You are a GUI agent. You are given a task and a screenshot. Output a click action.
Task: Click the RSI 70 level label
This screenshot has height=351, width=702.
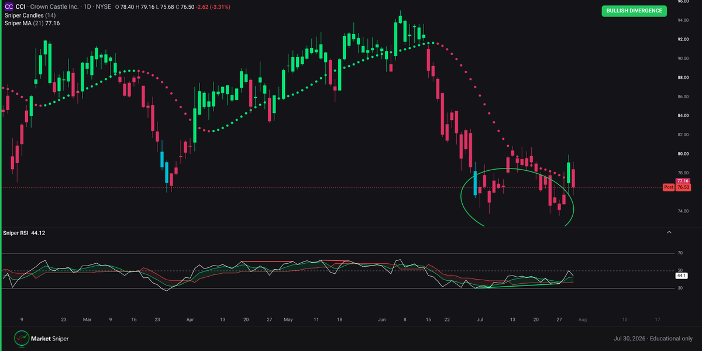point(680,253)
